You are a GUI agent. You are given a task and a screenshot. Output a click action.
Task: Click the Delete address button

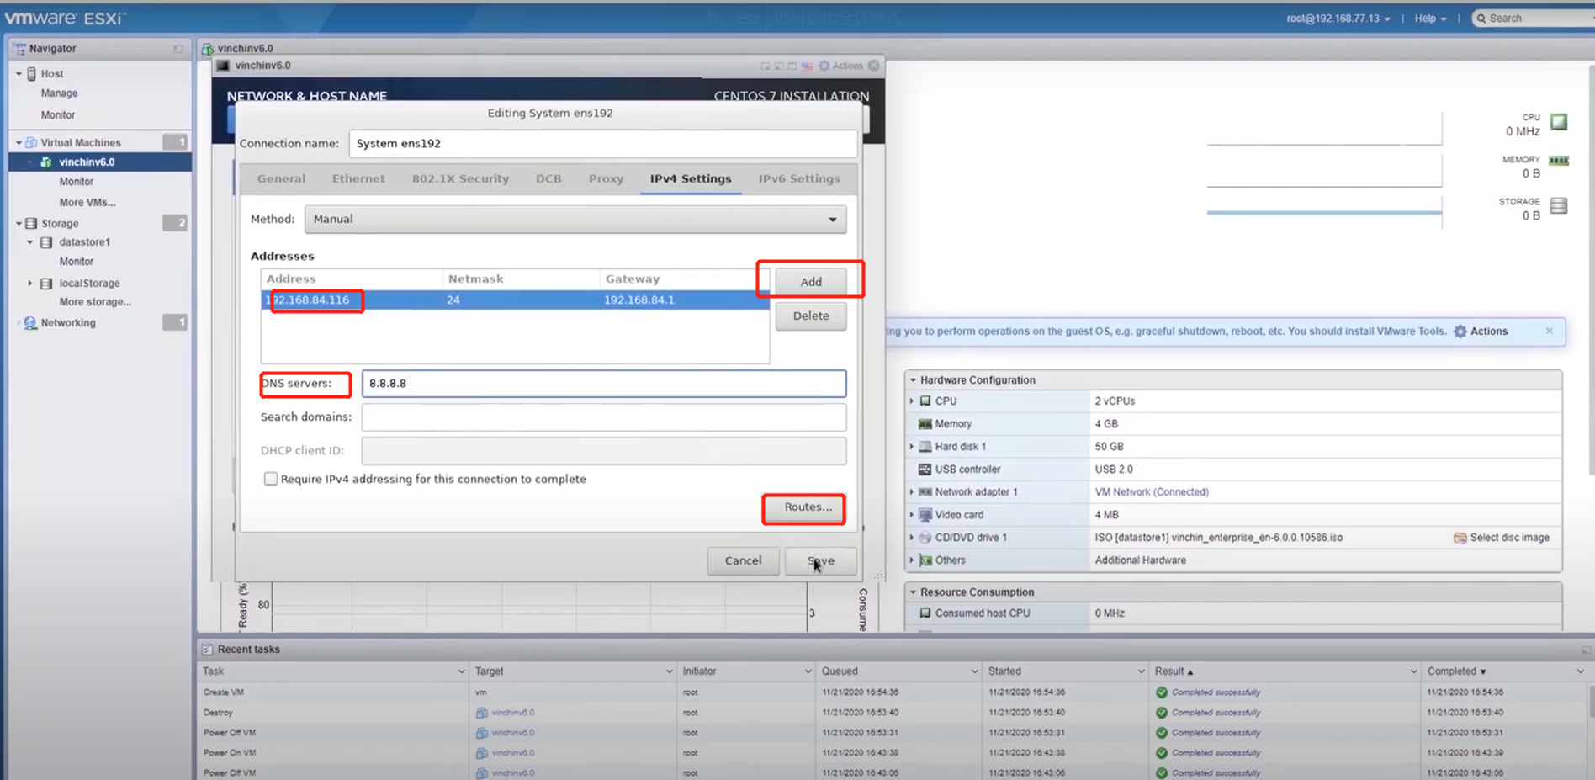click(811, 316)
